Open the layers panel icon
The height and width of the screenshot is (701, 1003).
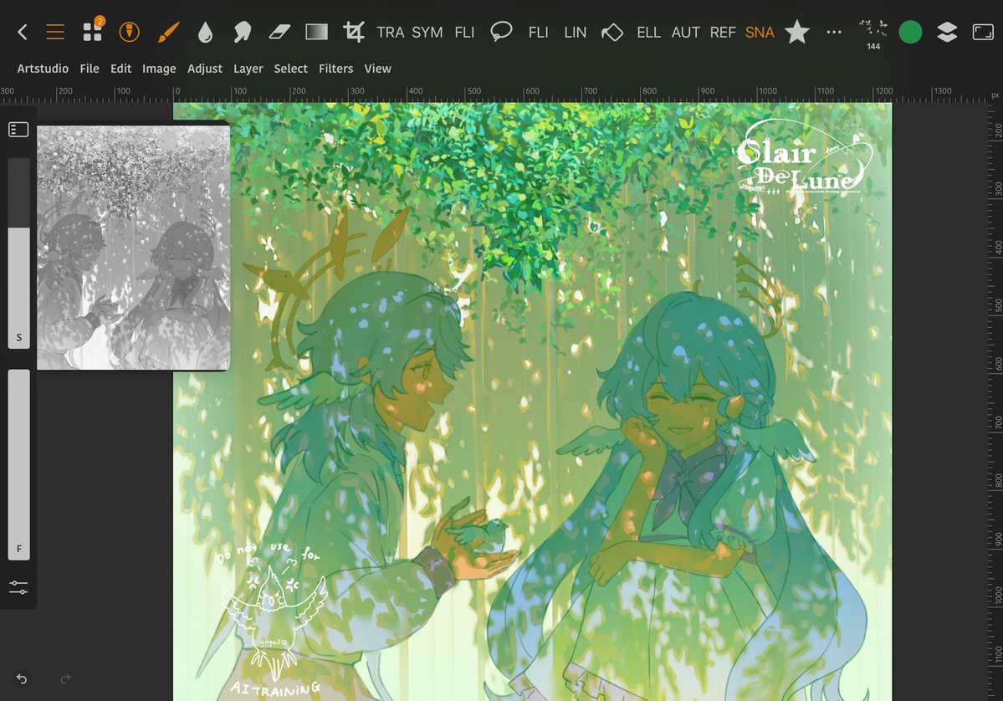[x=947, y=32]
